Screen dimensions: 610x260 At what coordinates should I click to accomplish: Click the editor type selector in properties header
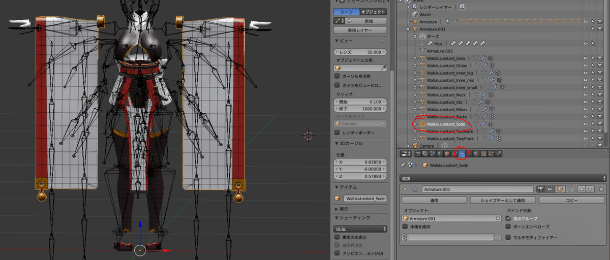[406, 153]
